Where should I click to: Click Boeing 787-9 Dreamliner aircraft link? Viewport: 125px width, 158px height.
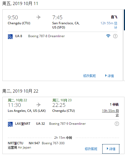[67, 124]
